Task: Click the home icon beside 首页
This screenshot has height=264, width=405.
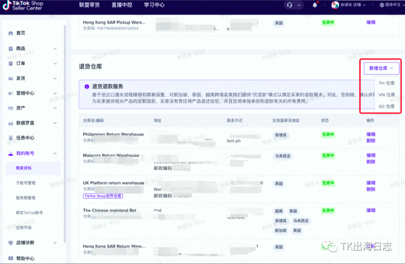Action: pos(10,33)
